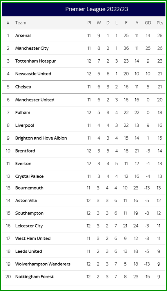167x291 pixels.
Task: Open Fulham team page
Action: click(23, 112)
